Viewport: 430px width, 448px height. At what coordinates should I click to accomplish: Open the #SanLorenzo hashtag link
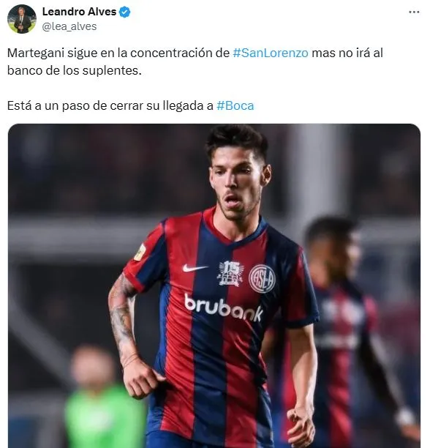point(270,53)
